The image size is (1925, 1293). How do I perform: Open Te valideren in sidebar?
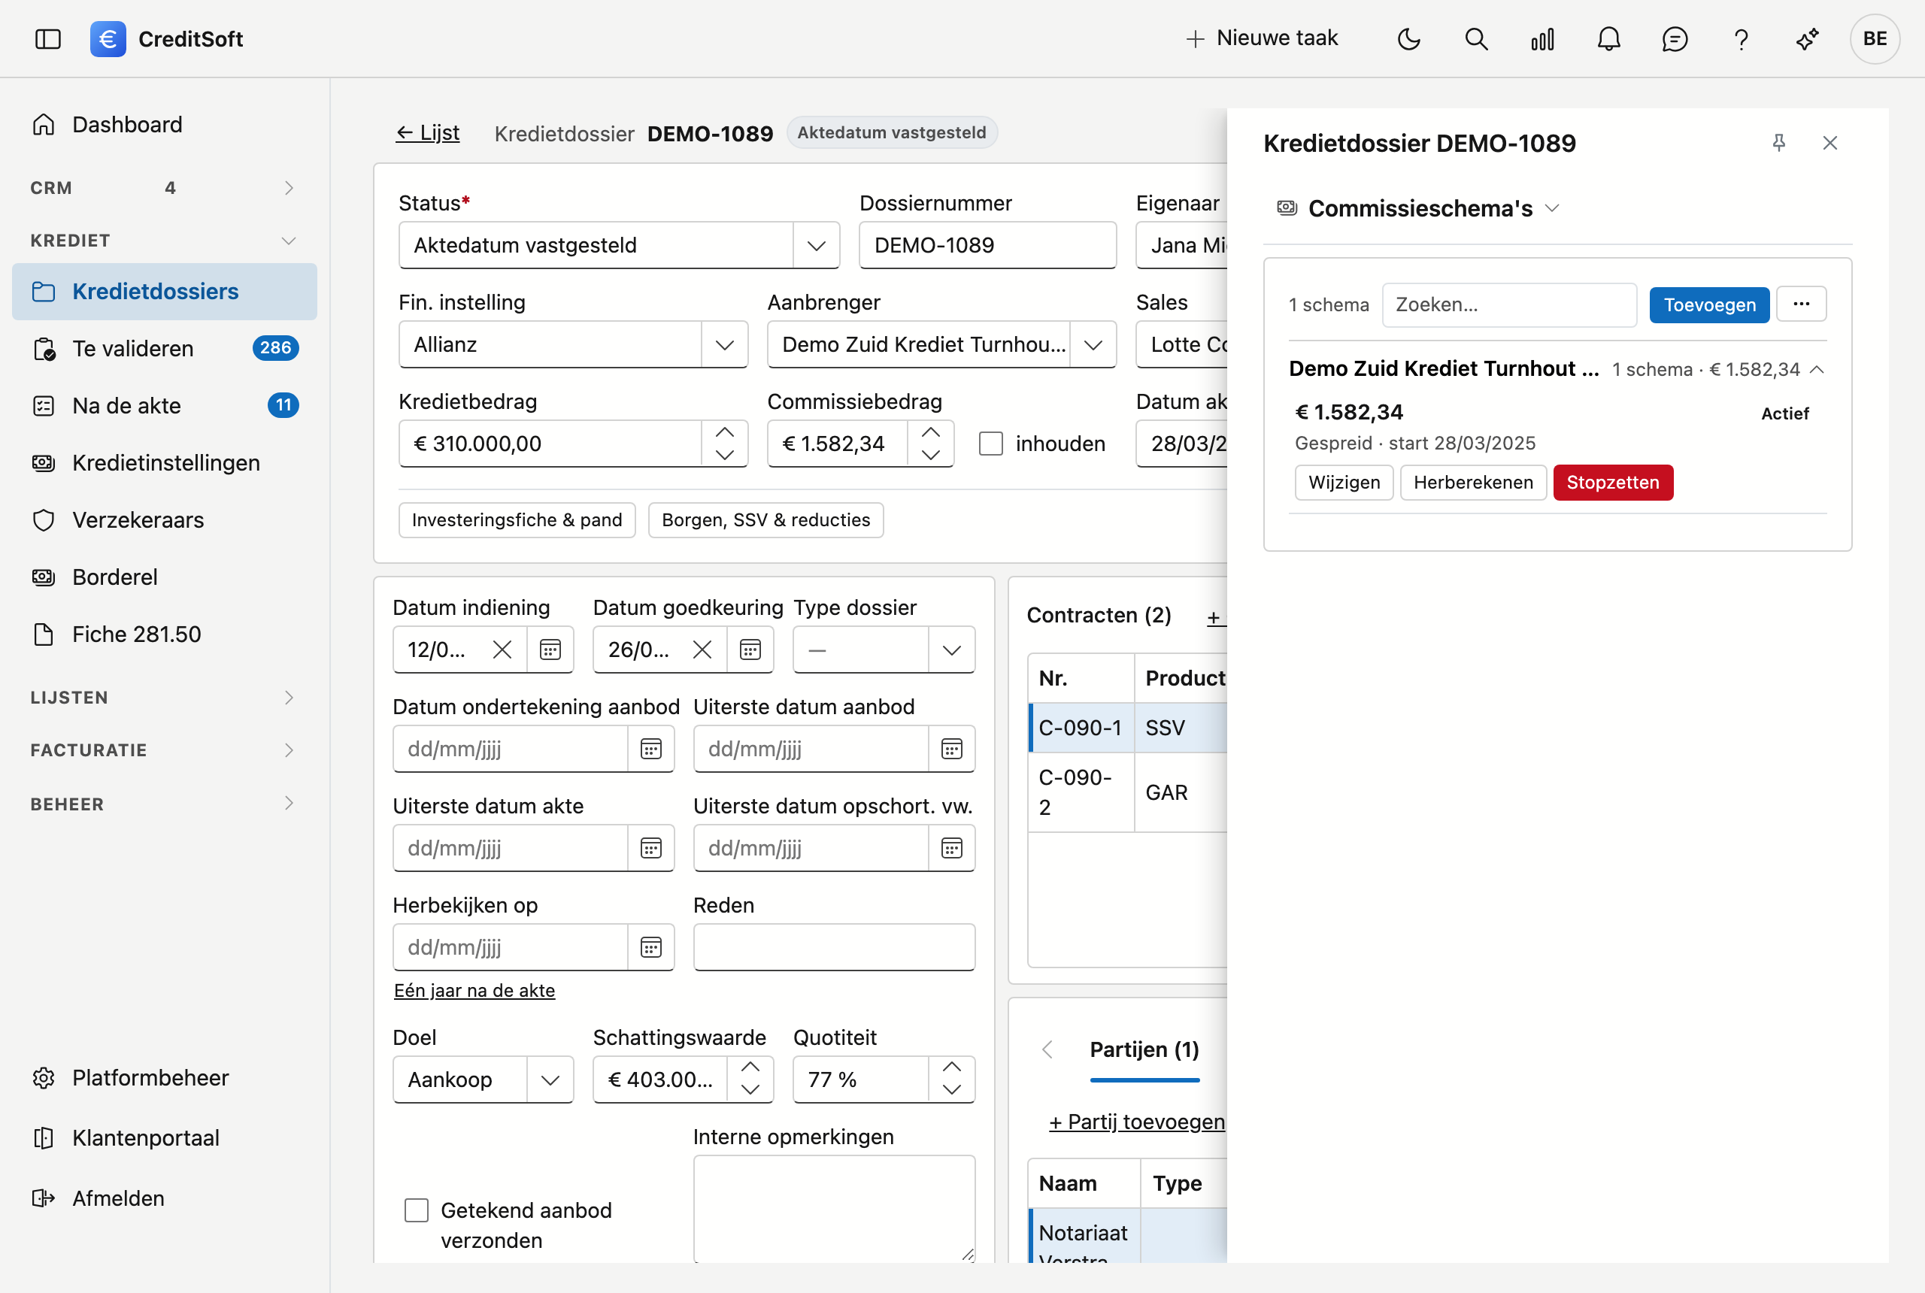(x=165, y=349)
